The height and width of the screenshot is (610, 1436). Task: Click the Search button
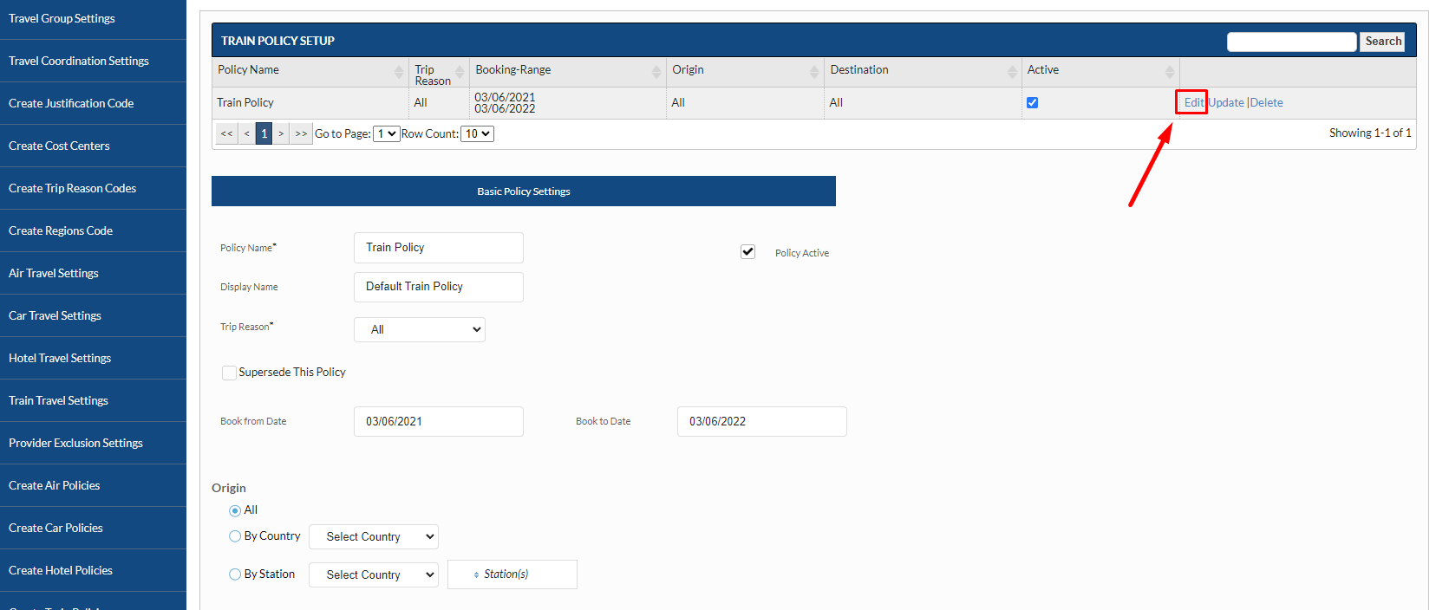(1382, 41)
